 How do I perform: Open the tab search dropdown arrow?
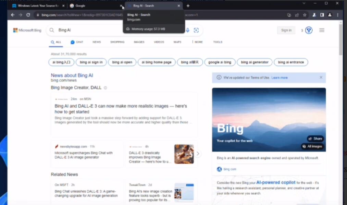(x=304, y=3)
